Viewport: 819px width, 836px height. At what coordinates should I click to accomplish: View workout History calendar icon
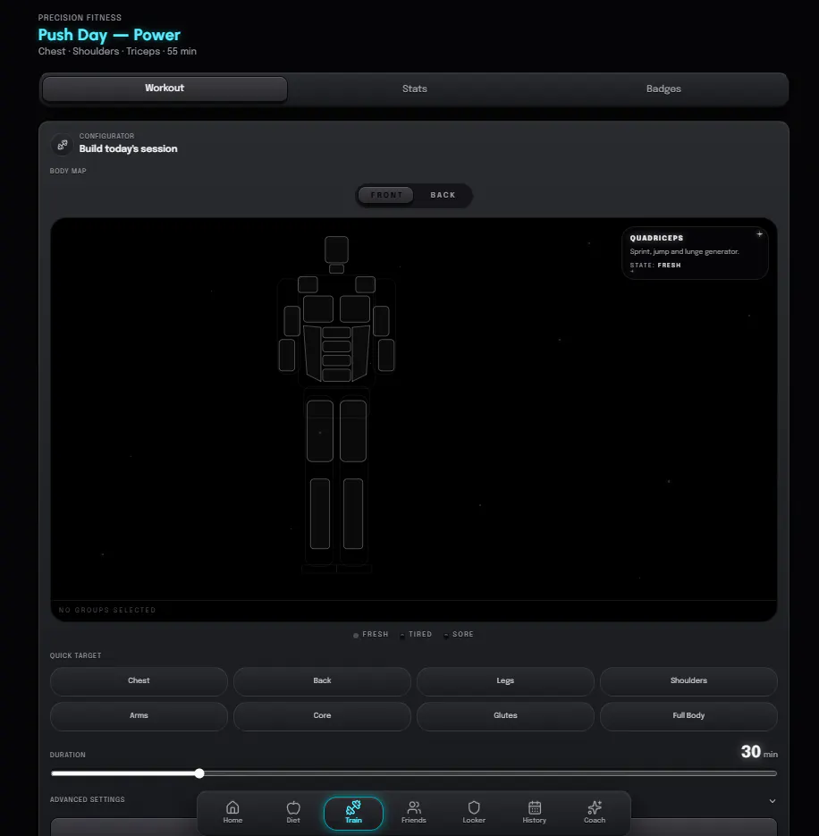tap(535, 807)
